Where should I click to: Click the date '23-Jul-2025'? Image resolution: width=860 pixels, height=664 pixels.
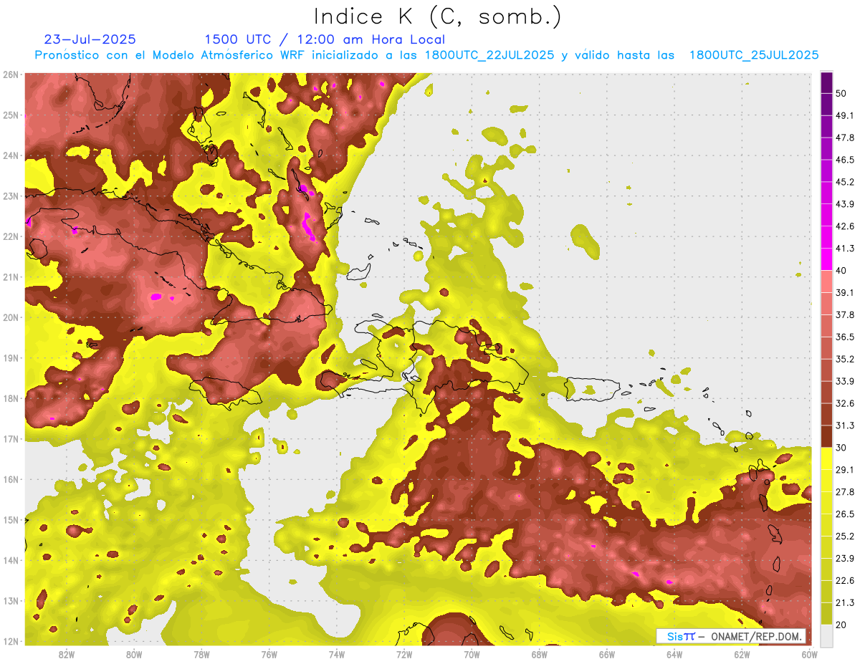(90, 40)
